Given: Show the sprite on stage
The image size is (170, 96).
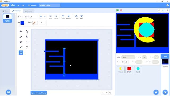Looking at the screenshot, I should click(123, 62).
